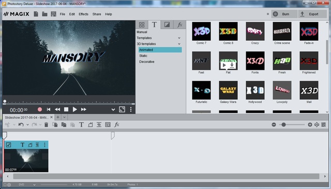Zoom in the timeline with plus icon
The height and width of the screenshot is (189, 331).
coord(310,125)
